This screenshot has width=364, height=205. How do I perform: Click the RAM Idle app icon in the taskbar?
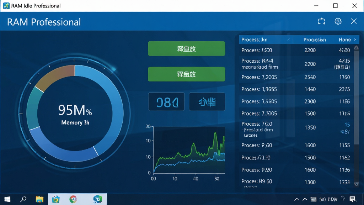point(97,199)
